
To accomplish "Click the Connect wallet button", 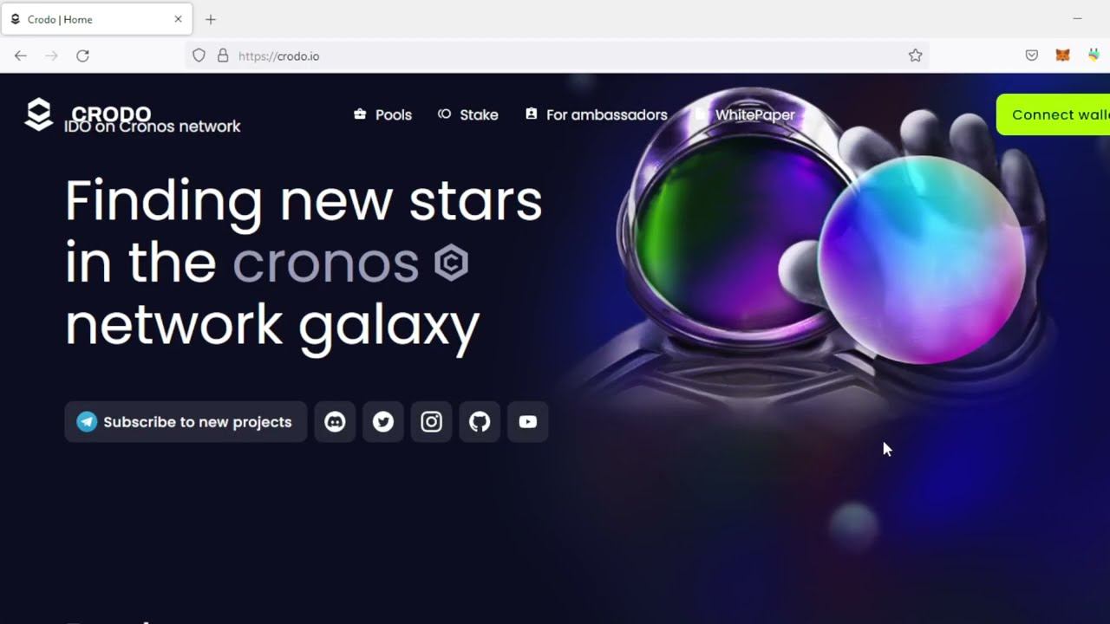I will click(1054, 114).
